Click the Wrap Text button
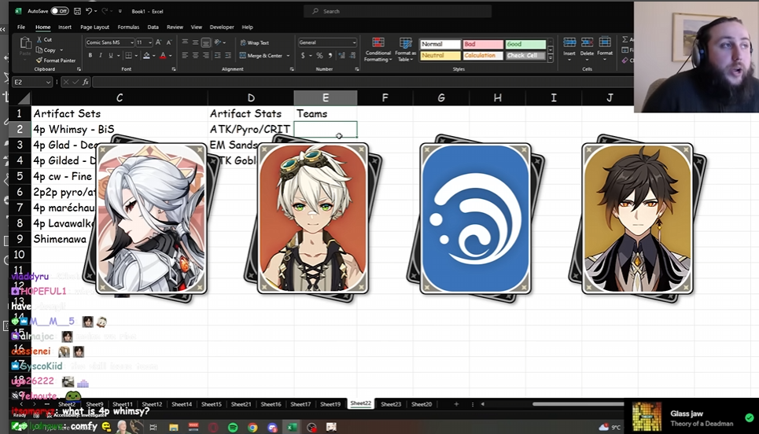This screenshot has height=434, width=759. (254, 42)
